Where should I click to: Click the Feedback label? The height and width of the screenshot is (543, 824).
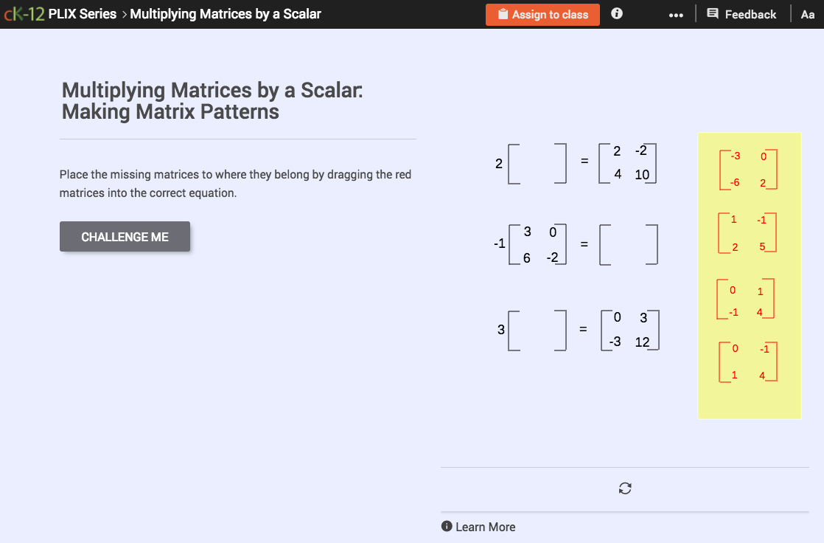(x=751, y=13)
